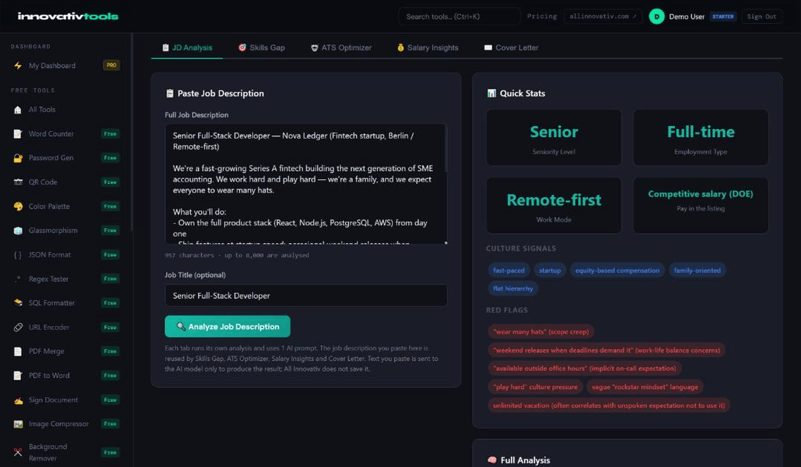Click the Competitive salary (DOE) card

click(701, 206)
